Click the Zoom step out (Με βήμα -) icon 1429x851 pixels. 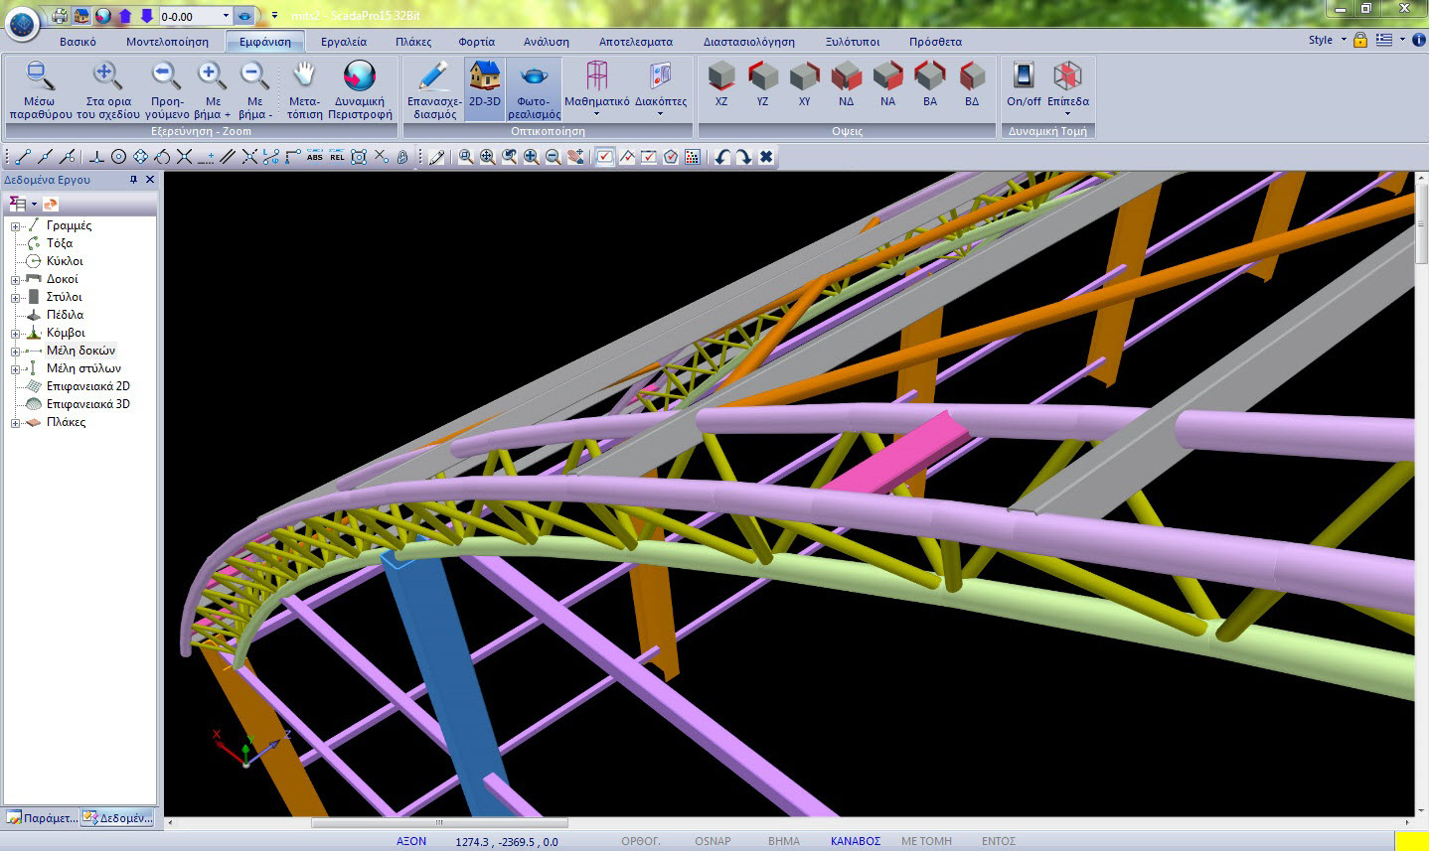(255, 89)
